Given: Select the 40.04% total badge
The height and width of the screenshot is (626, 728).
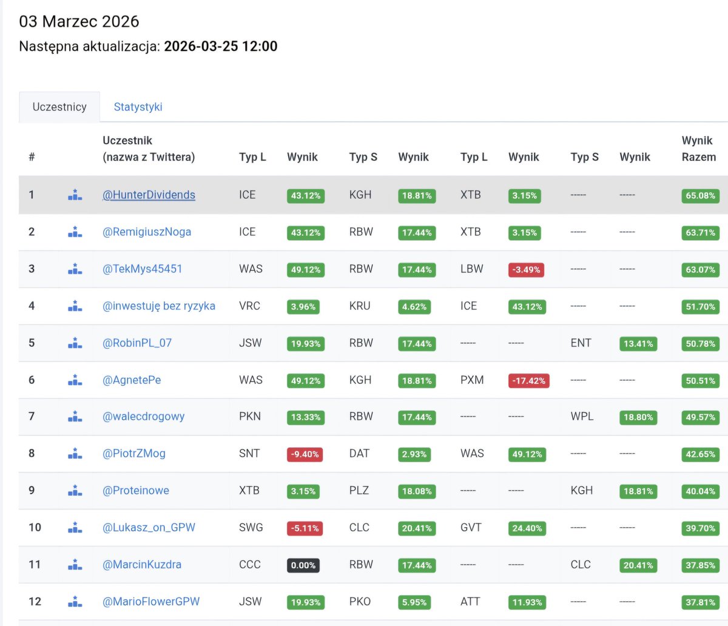Looking at the screenshot, I should click(701, 491).
